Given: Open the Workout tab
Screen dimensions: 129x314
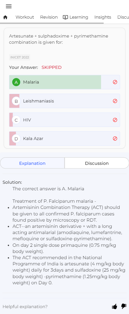Looking at the screenshot, I should coord(25,17).
